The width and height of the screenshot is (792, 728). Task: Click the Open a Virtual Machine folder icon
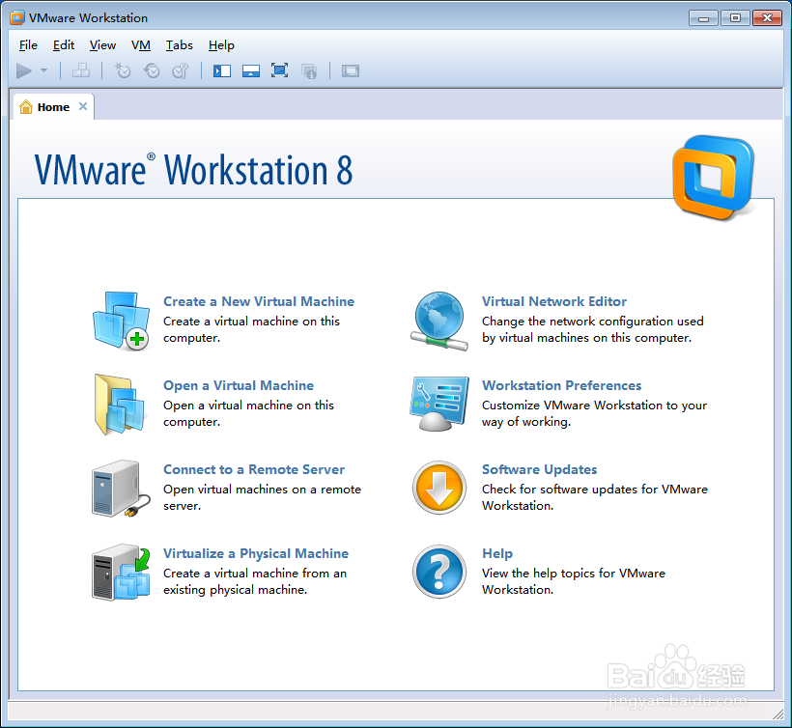120,404
